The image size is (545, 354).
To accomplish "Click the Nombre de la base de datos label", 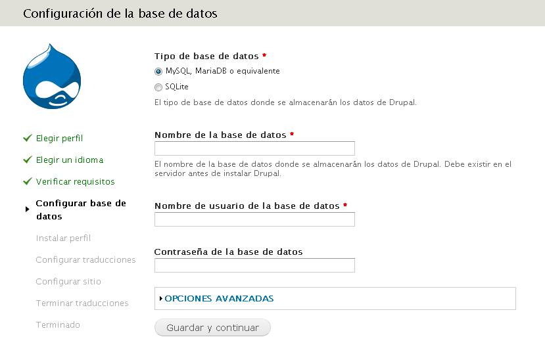I will (x=220, y=135).
